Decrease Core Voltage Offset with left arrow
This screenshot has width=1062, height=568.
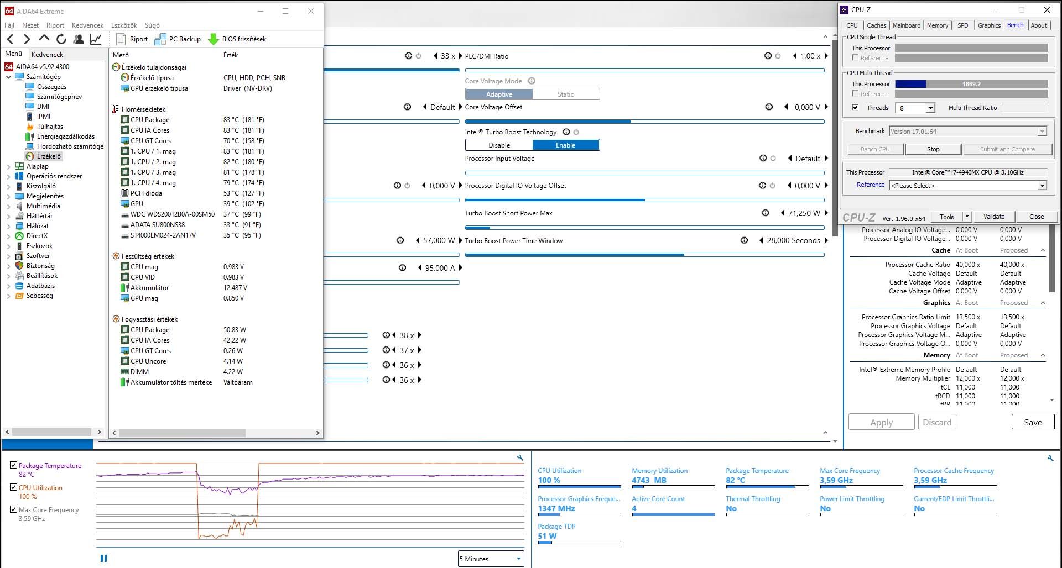click(786, 107)
